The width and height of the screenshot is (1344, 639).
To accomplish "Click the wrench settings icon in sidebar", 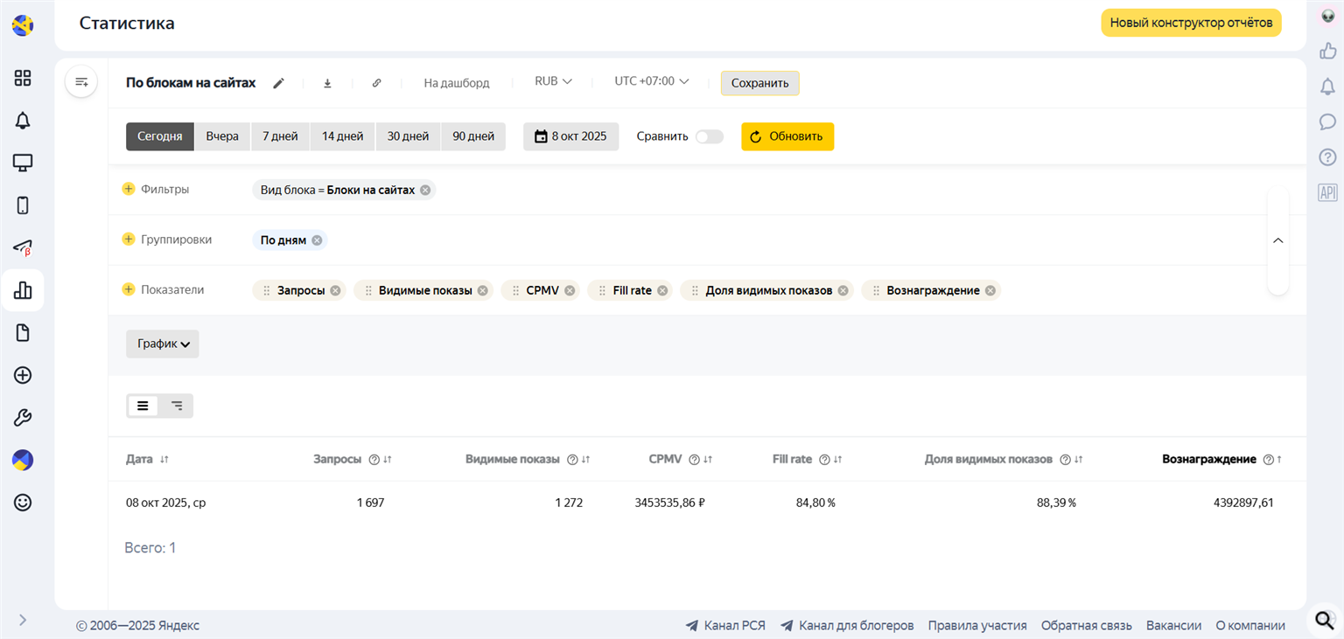I will point(23,418).
